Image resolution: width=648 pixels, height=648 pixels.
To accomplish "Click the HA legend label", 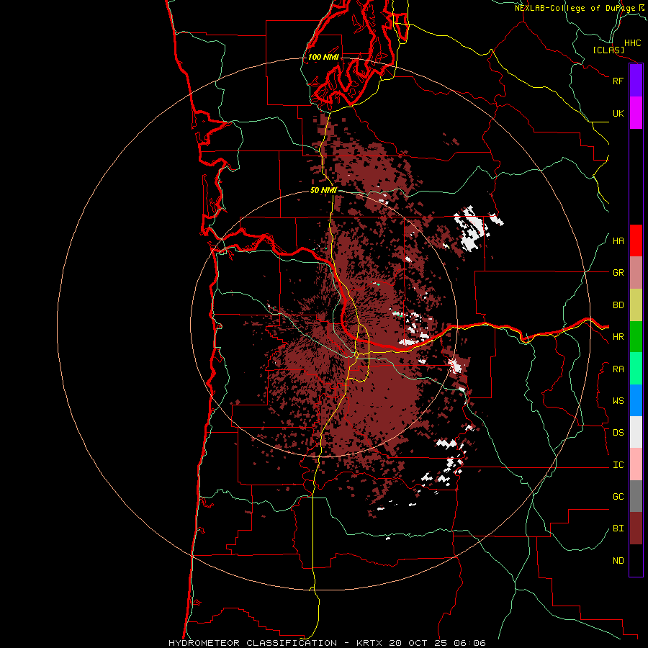I will tap(618, 241).
